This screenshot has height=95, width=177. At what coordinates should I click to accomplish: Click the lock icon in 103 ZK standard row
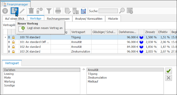pyautogui.click(x=13, y=52)
